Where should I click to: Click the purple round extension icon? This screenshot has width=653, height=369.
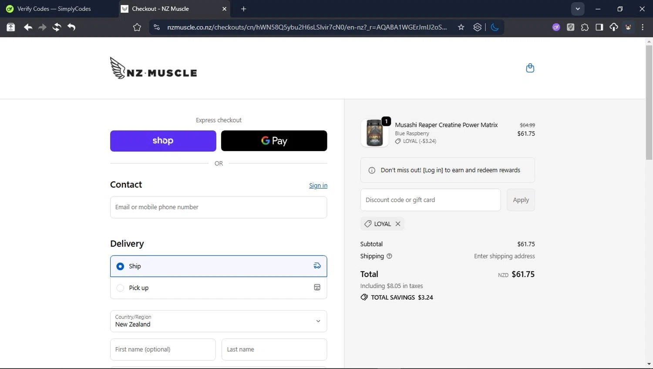pyautogui.click(x=556, y=27)
